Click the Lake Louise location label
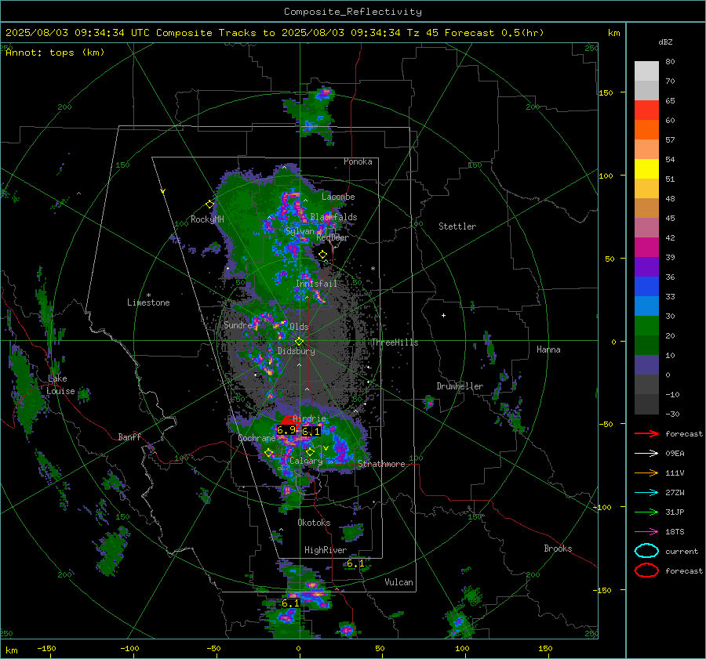The image size is (706, 659). point(60,385)
